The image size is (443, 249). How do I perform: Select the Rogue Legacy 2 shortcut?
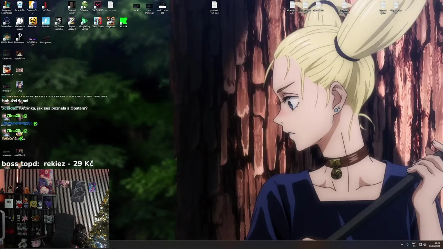point(72,24)
